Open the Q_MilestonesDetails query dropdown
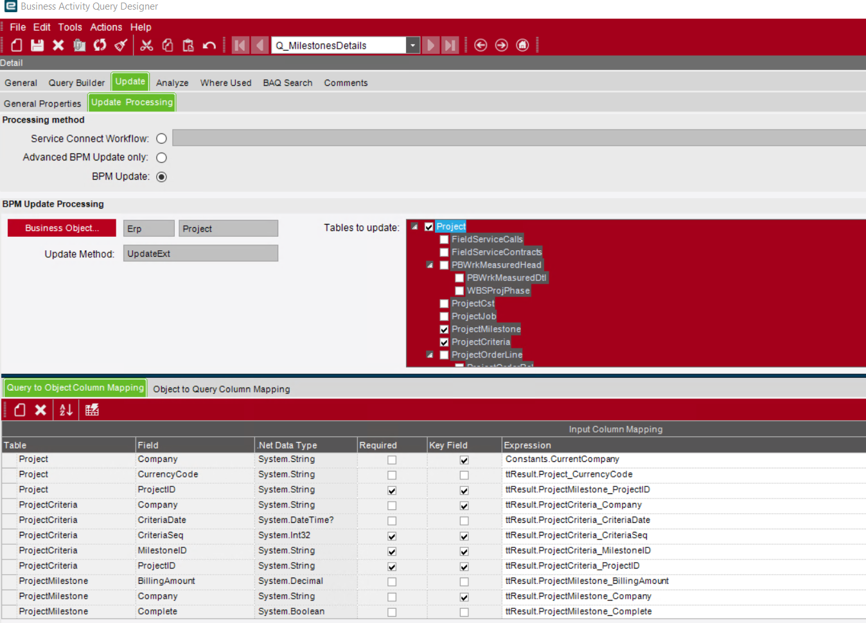 (x=412, y=45)
